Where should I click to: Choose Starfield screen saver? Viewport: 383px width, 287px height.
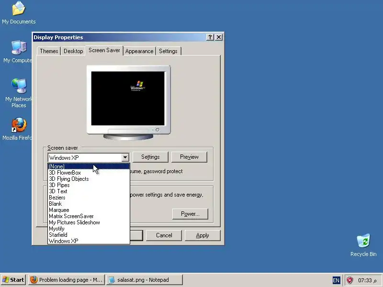pyautogui.click(x=89, y=235)
